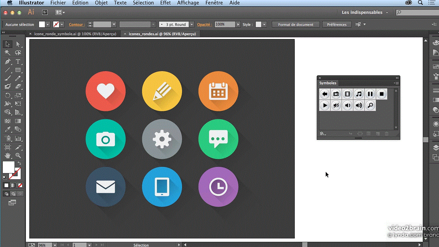Select the Scale tool
The width and height of the screenshot is (439, 247).
pyautogui.click(x=18, y=95)
